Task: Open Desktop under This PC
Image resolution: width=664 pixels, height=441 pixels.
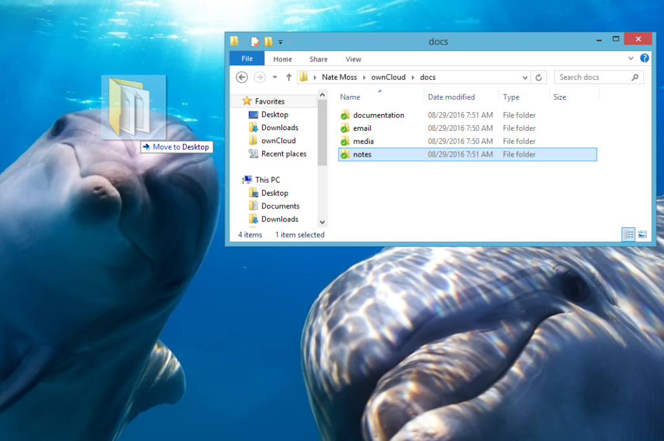Action: point(274,193)
